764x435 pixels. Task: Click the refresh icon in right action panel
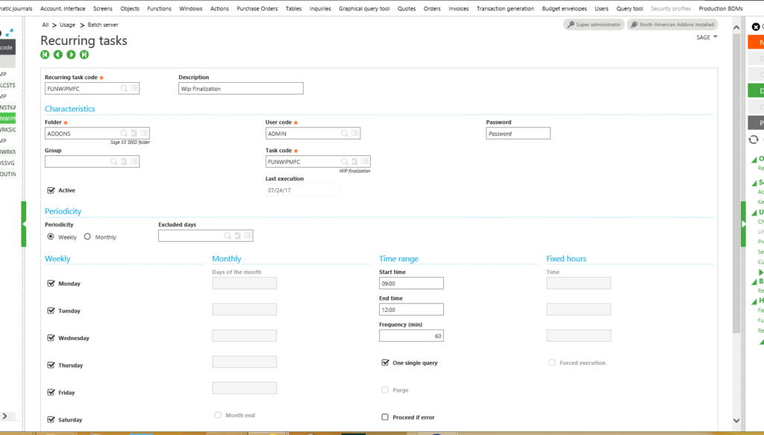pyautogui.click(x=752, y=140)
